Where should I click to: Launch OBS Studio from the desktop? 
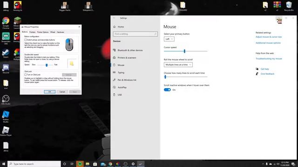(x=6, y=100)
